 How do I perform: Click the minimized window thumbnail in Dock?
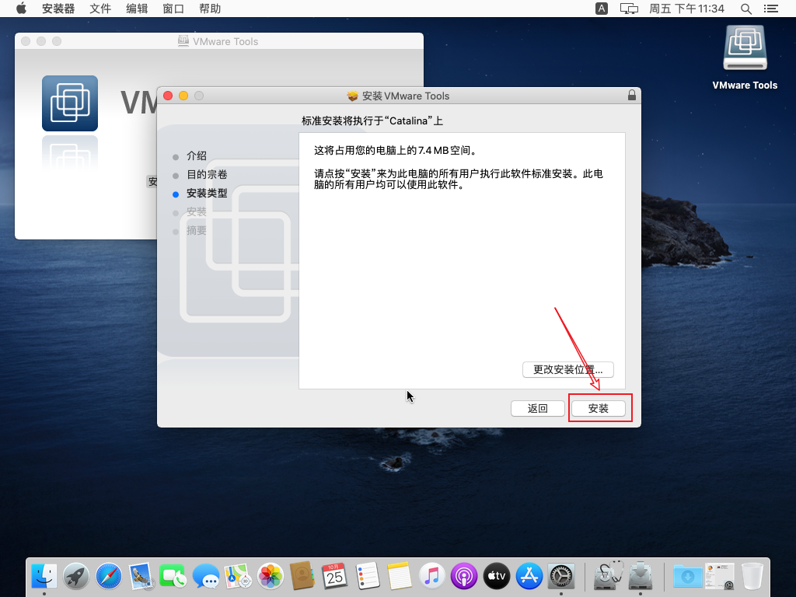click(720, 576)
